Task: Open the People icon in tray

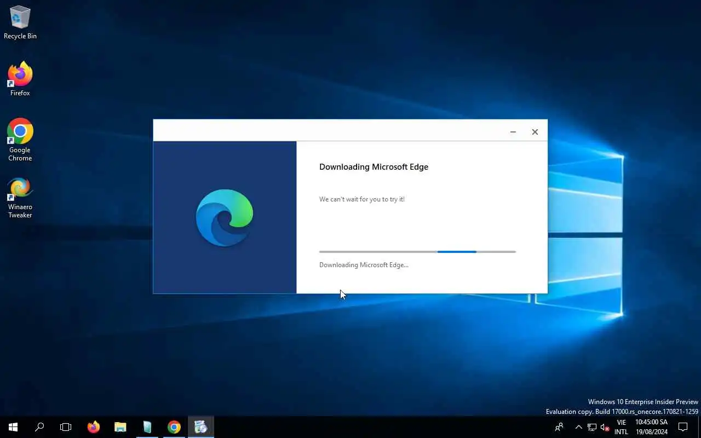Action: pos(559,427)
